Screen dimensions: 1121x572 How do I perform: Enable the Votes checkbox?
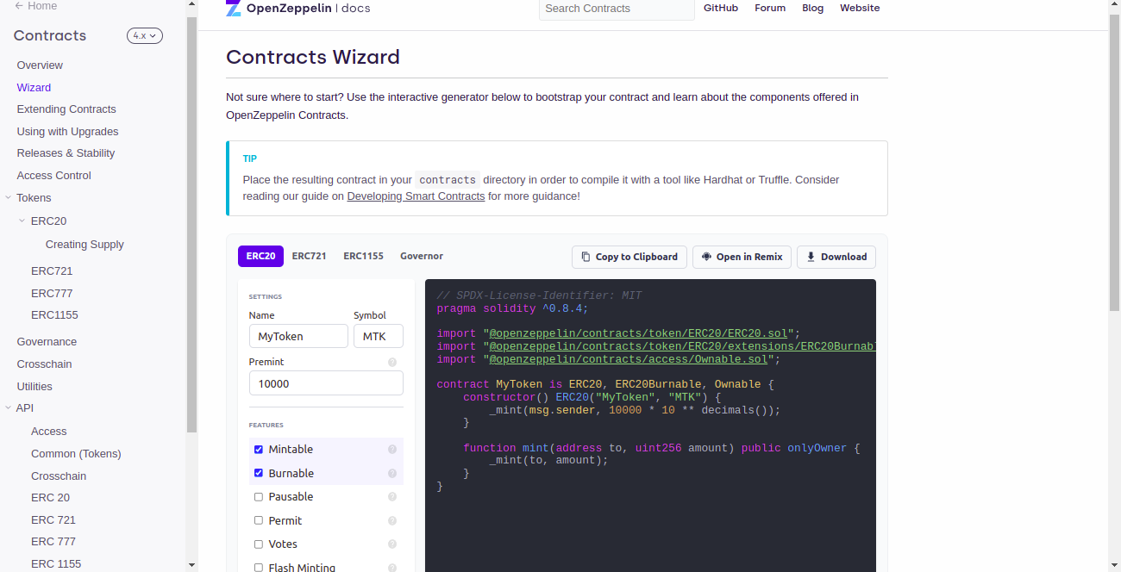tap(259, 544)
